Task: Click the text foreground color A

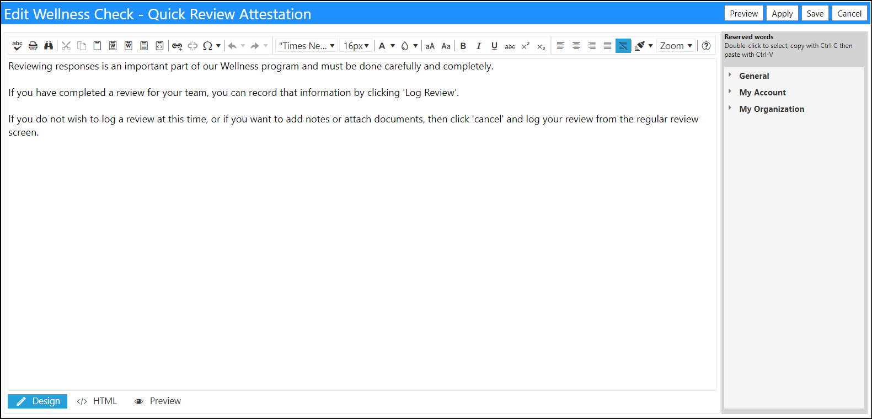Action: tap(382, 46)
